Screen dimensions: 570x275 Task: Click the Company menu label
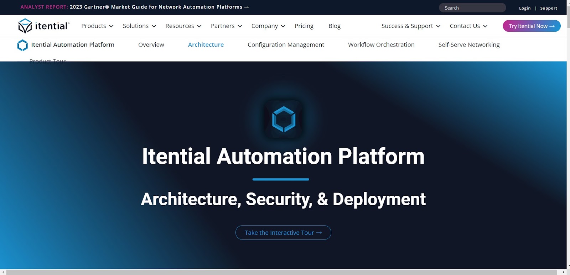[265, 26]
